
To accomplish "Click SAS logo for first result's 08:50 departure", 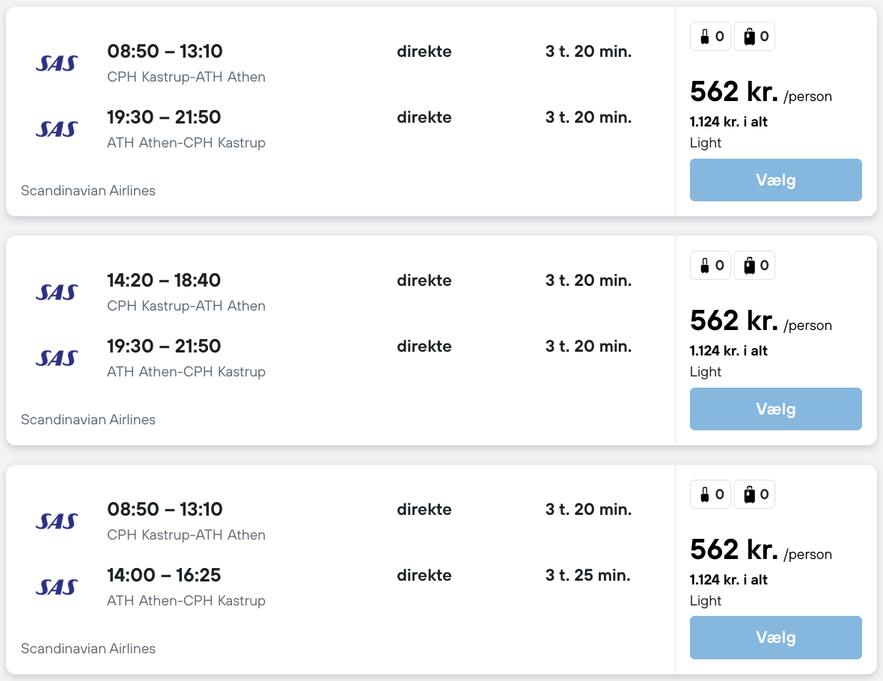I will point(57,63).
